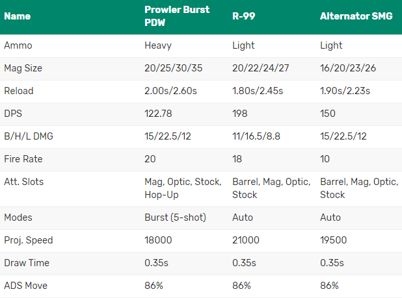Select the Heavy ammo cell

158,45
